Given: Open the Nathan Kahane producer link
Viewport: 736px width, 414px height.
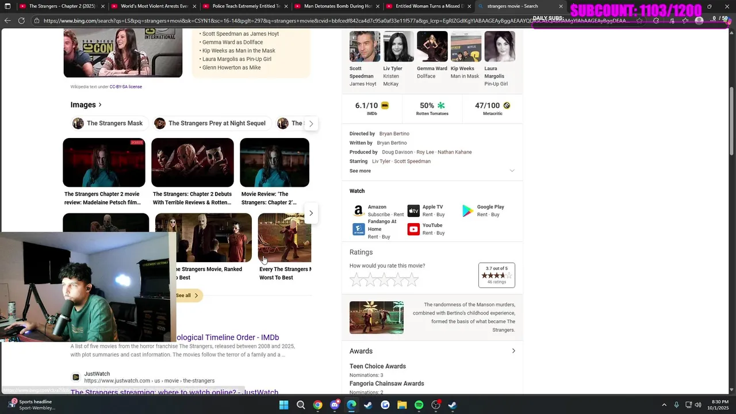Looking at the screenshot, I should [x=454, y=152].
